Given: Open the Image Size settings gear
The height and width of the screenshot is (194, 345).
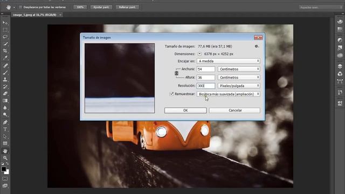Looking at the screenshot, I should pyautogui.click(x=257, y=46).
